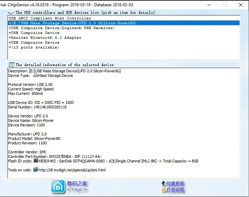Click the 检查更新 check update link

click(x=175, y=183)
